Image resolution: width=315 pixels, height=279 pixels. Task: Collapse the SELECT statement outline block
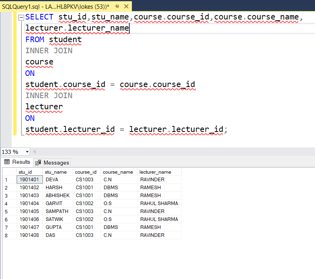tap(21, 17)
